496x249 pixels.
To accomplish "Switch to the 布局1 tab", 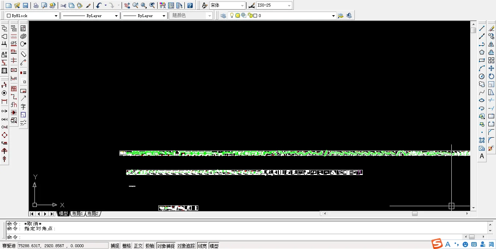I will click(x=77, y=214).
